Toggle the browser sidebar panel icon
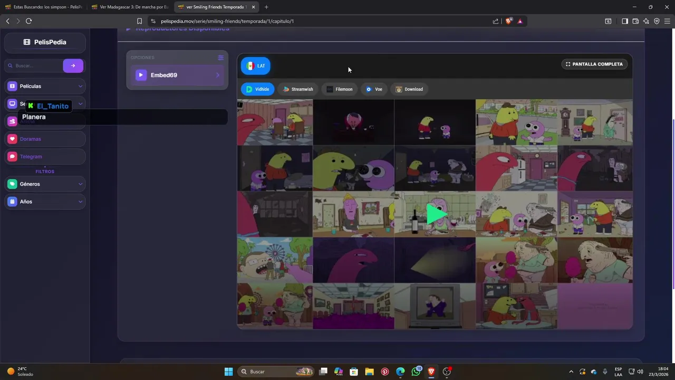Image resolution: width=675 pixels, height=380 pixels. click(x=625, y=21)
